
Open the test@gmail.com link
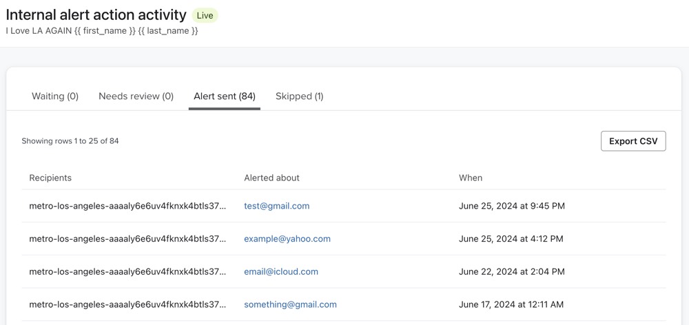(x=276, y=206)
